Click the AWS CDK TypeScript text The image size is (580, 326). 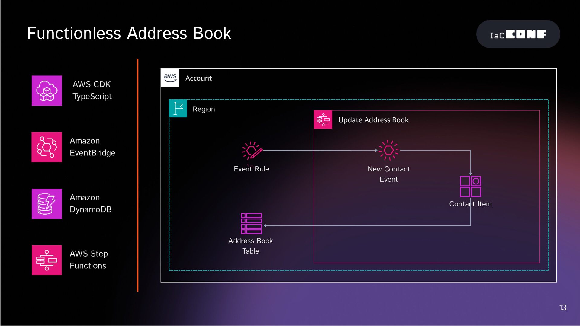pyautogui.click(x=92, y=90)
